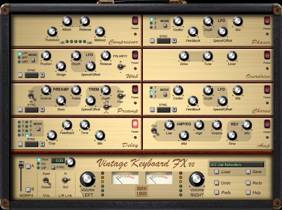Image resolution: width=282 pixels, height=210 pixels.
Task: Flip the Wah POLARITY toggle switch
Action: (x=121, y=67)
